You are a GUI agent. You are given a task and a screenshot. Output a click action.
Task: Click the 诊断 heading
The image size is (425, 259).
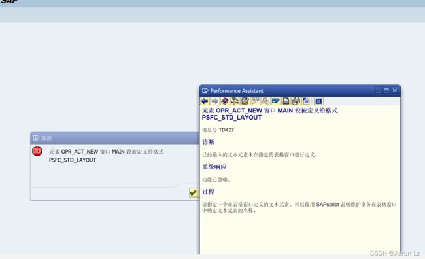208,142
